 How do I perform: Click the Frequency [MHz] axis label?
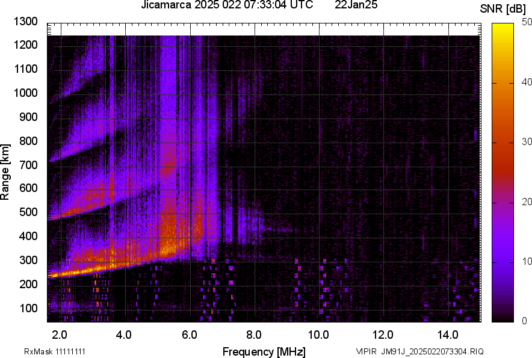click(263, 351)
